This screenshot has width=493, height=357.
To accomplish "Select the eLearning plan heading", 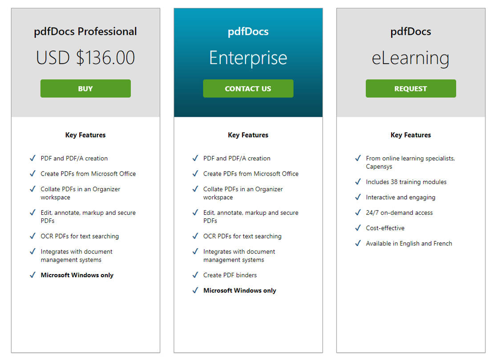I will (410, 57).
